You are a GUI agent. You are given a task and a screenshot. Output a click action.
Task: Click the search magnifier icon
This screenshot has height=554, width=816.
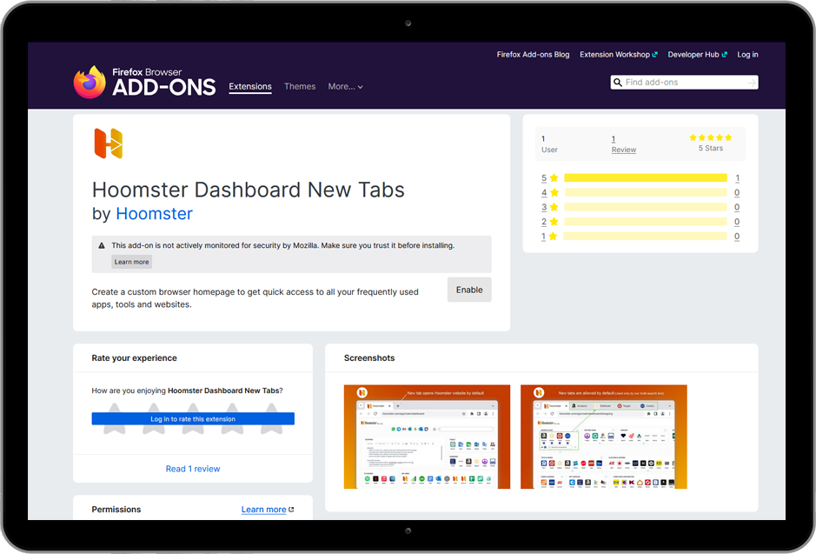tap(618, 83)
